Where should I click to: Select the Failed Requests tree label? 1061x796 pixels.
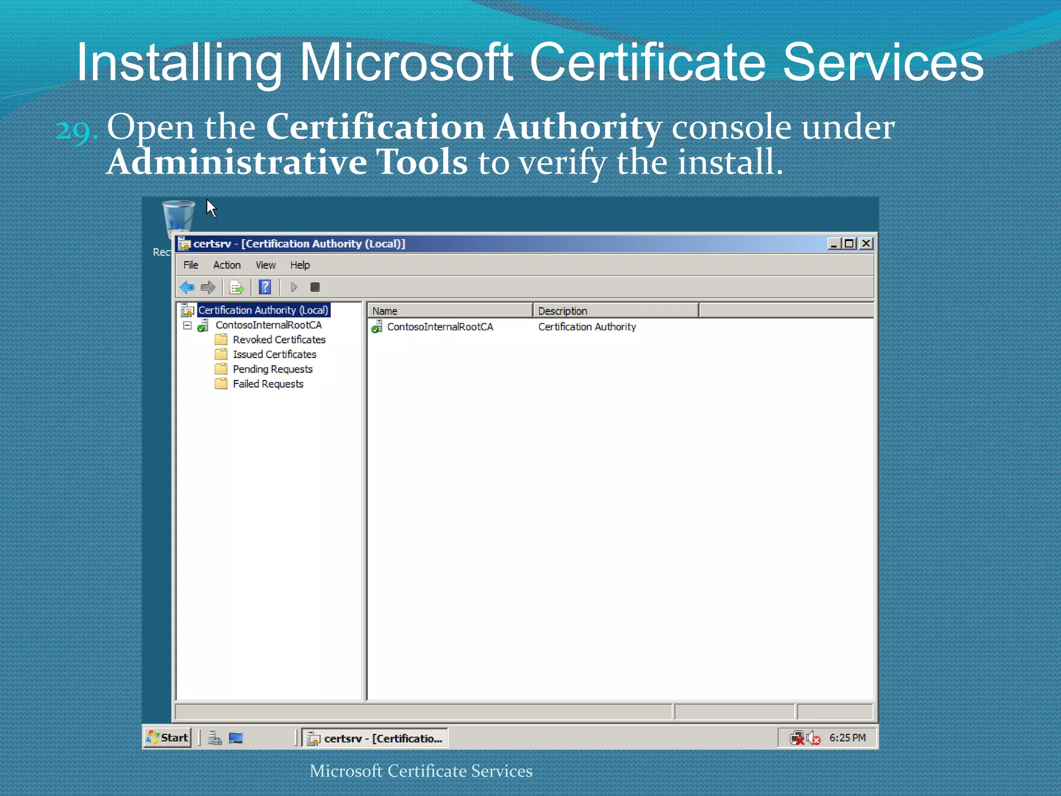[268, 383]
